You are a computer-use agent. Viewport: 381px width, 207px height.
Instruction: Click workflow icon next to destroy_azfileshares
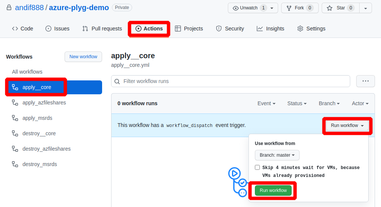(15, 149)
